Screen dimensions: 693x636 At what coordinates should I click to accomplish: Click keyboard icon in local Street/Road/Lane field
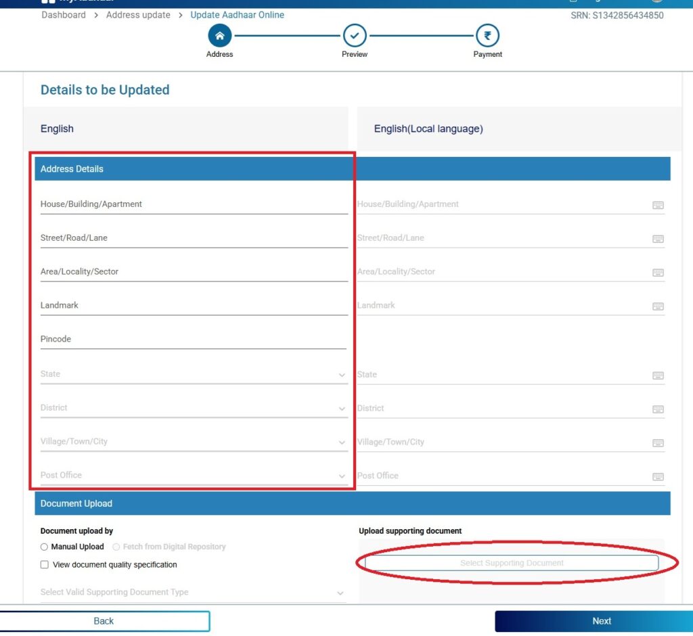658,239
